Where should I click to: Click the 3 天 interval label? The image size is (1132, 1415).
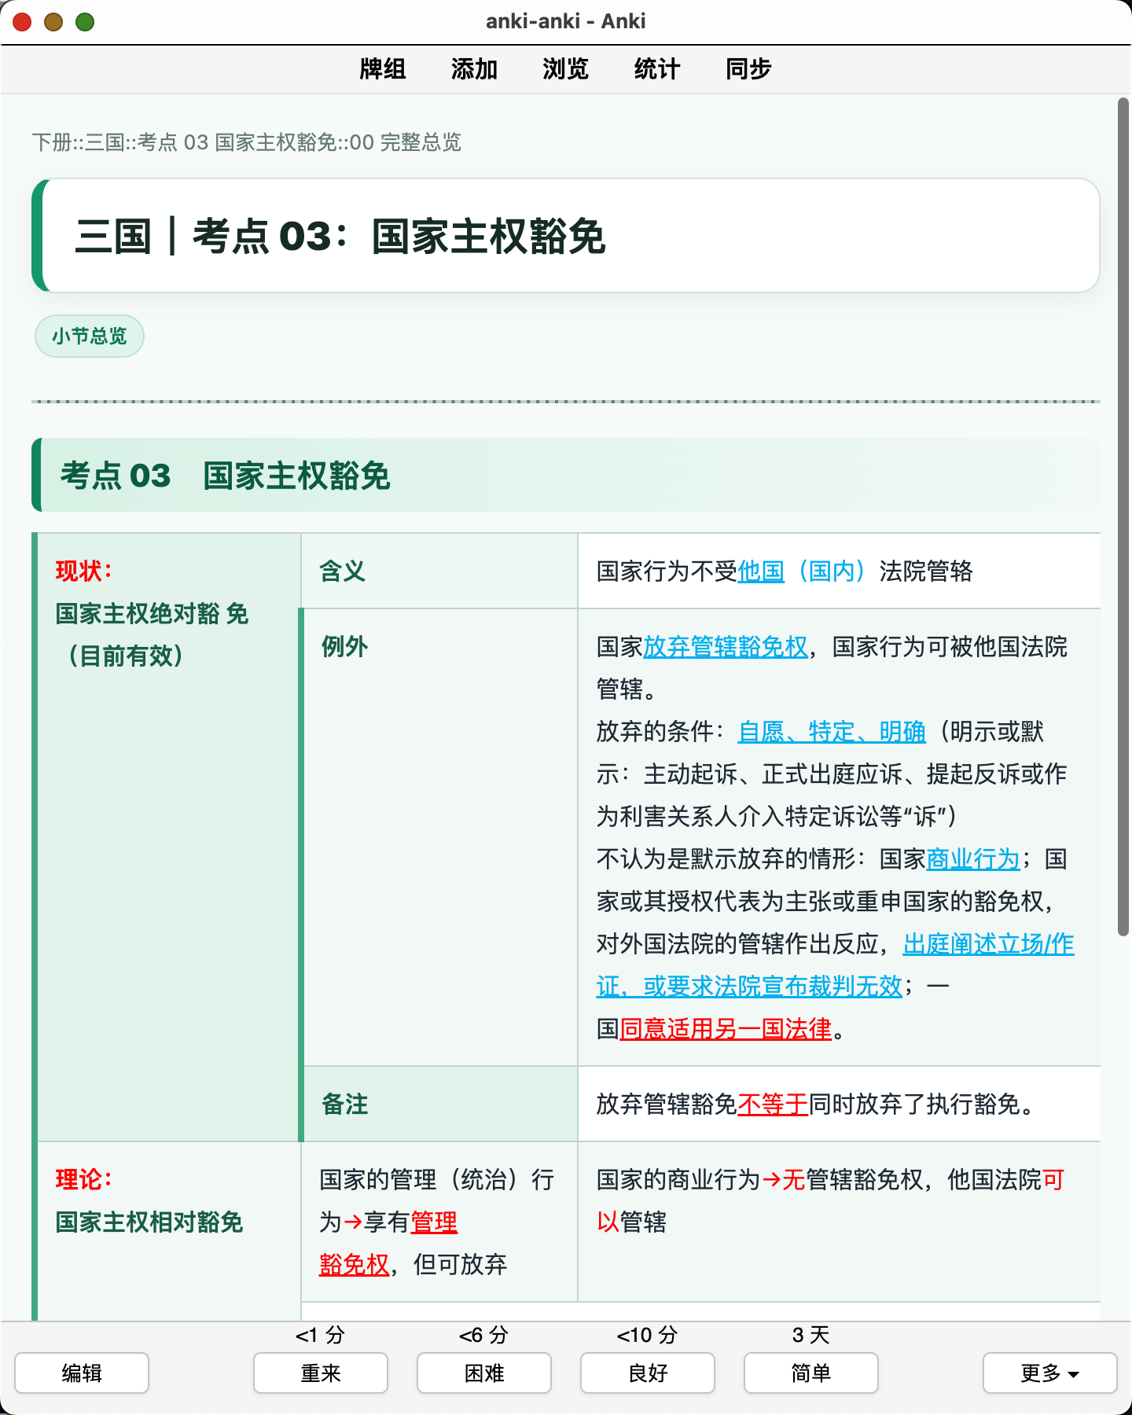[x=810, y=1335]
